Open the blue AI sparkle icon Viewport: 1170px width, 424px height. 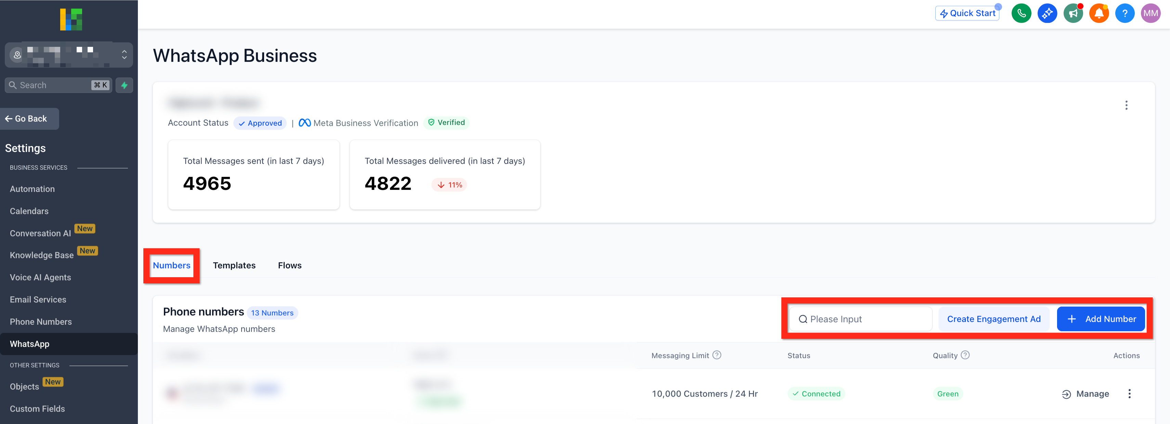tap(1047, 13)
